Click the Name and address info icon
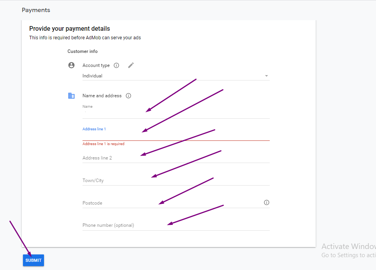376x270 pixels. click(128, 95)
